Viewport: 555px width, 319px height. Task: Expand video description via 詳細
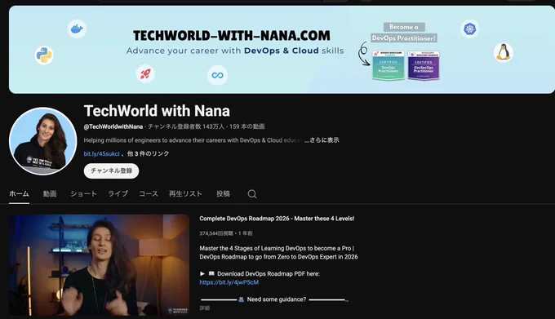coord(205,308)
